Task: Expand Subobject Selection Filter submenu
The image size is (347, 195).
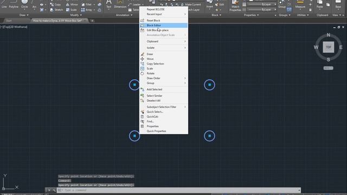Action: pos(164,107)
